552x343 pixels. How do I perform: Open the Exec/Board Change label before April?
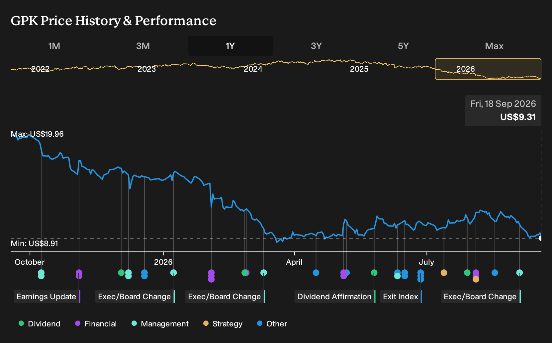point(225,297)
